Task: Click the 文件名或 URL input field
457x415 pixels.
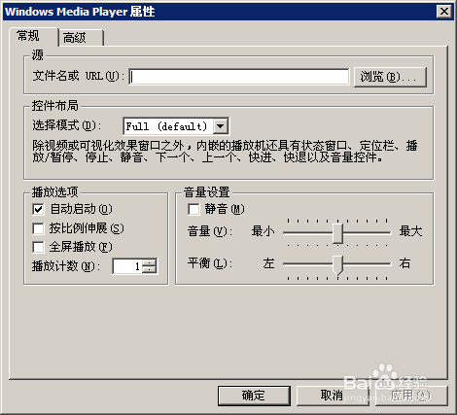Action: 239,77
